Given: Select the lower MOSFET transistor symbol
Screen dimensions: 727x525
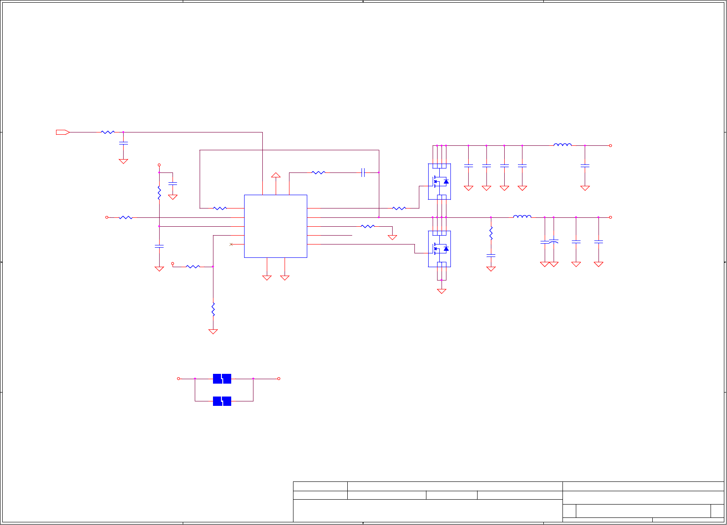Looking at the screenshot, I should coord(439,249).
